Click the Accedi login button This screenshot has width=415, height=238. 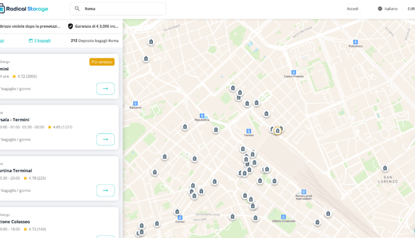click(x=353, y=8)
